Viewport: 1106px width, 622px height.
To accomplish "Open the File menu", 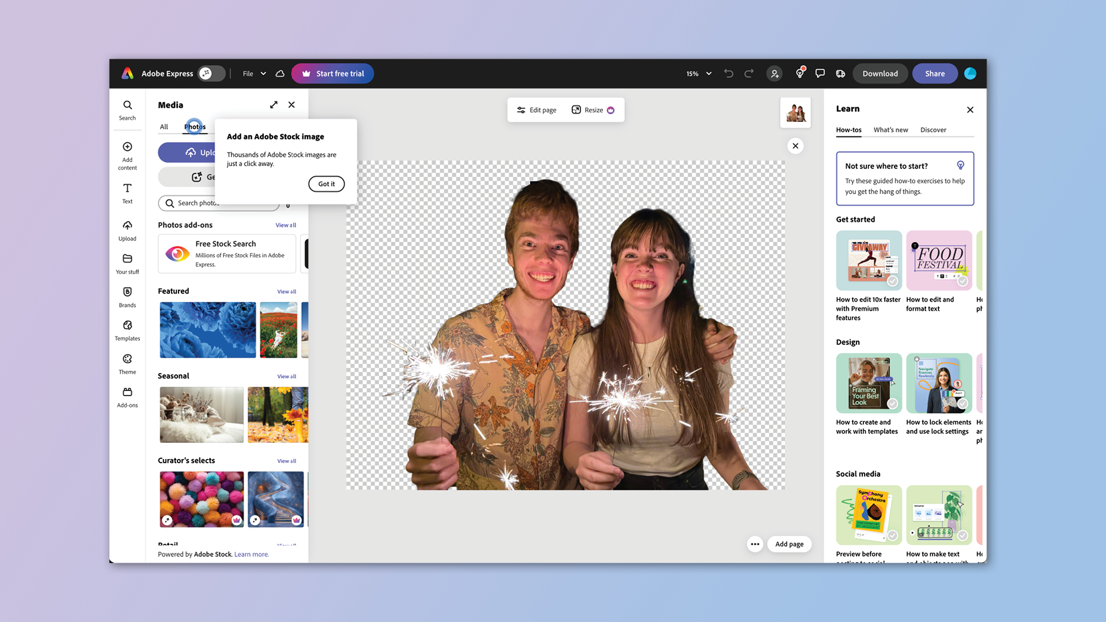I will click(253, 74).
